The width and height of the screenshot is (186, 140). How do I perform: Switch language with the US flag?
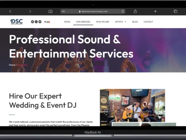coord(46,22)
